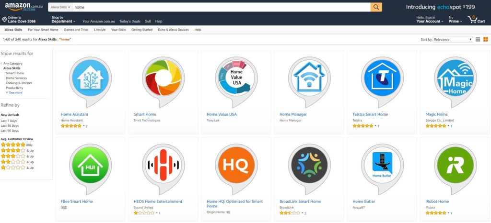Expand HEOS Home Entertainment rating arrow
This screenshot has width=491, height=223.
(157, 213)
